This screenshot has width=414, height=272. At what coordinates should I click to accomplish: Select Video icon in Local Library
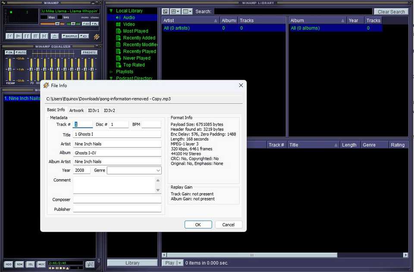[x=119, y=24]
